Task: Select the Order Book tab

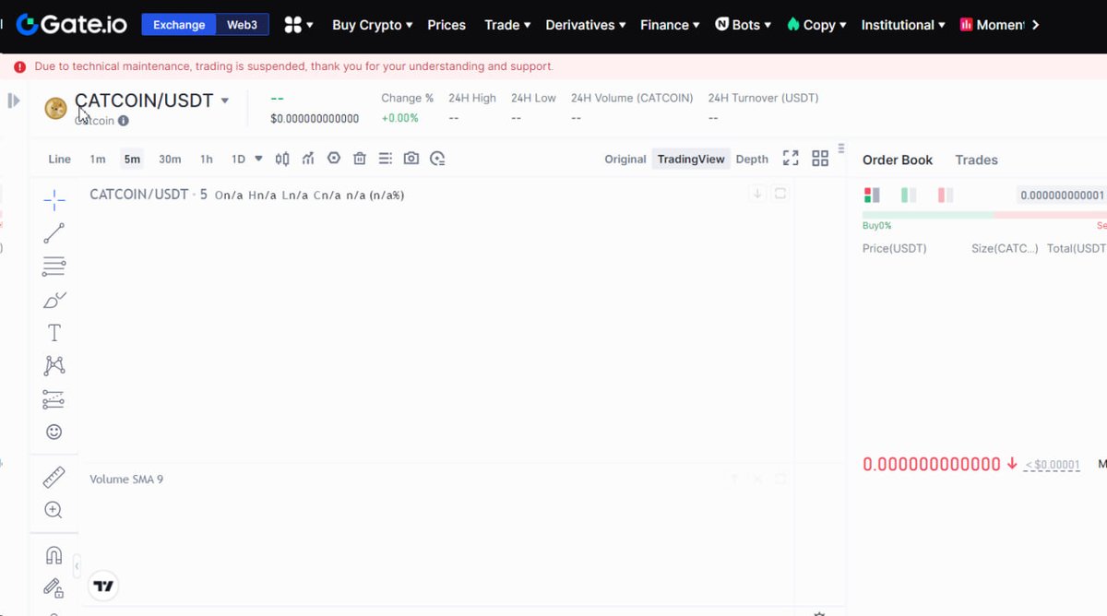Action: click(898, 160)
